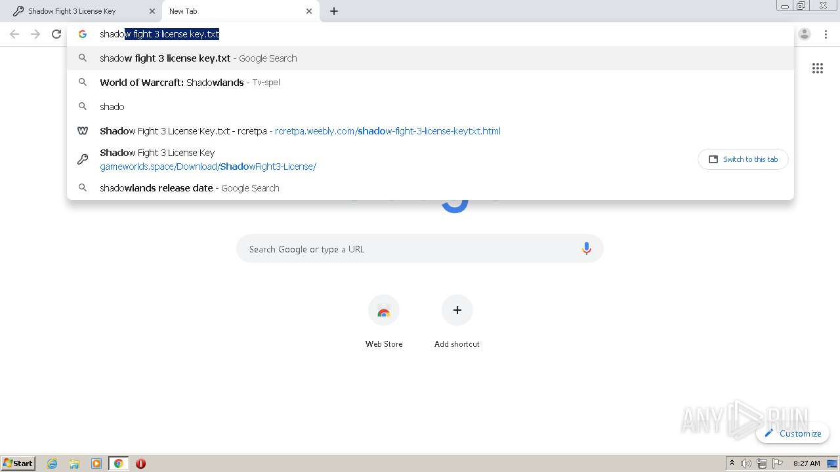Open a new browser tab with plus button
The image size is (840, 472).
click(x=334, y=11)
